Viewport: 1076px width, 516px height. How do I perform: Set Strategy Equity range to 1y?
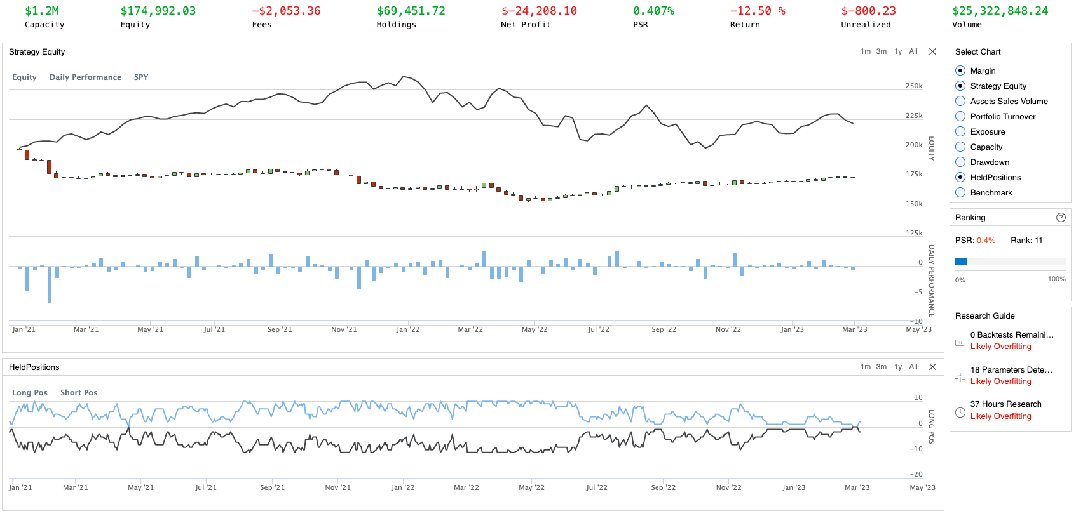pos(897,51)
